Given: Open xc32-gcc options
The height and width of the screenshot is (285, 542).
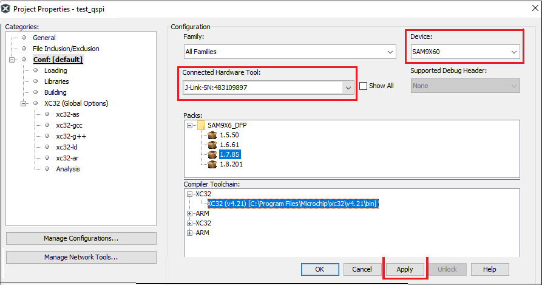Looking at the screenshot, I should click(x=69, y=125).
